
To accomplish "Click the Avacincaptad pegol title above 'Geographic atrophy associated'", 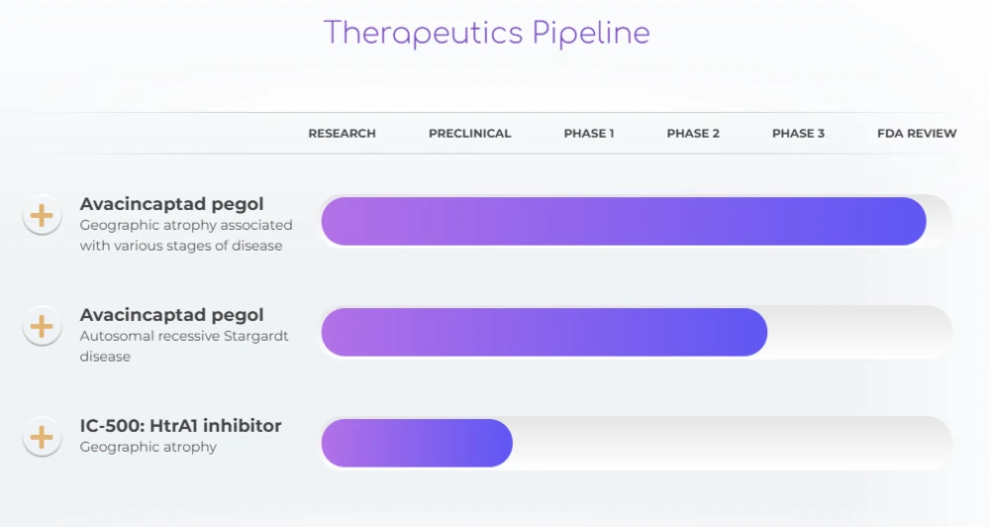I will [x=171, y=204].
